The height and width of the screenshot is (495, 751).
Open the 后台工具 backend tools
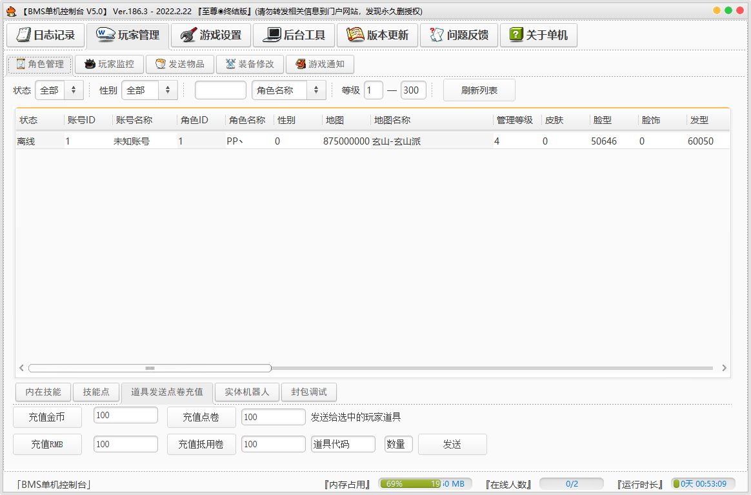coord(294,35)
